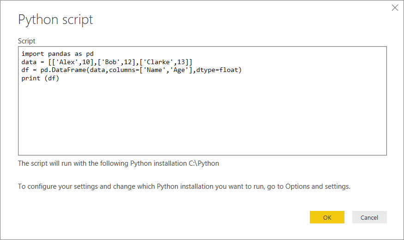Click the pd.DataFrame code line
The height and width of the screenshot is (240, 404).
(x=132, y=70)
